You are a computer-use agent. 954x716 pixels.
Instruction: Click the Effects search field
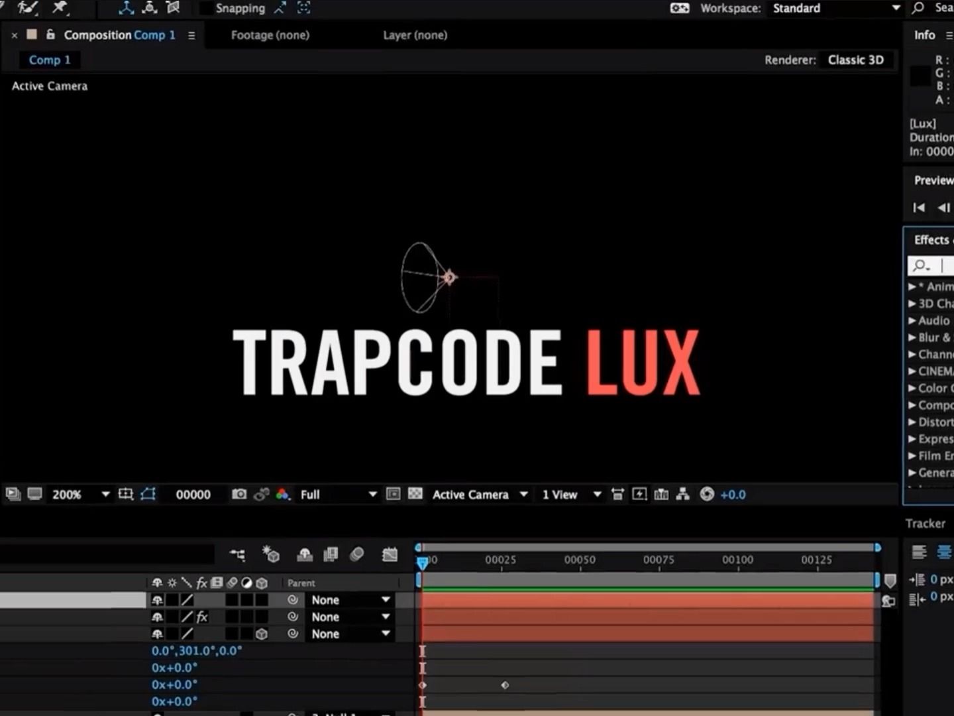pos(930,266)
